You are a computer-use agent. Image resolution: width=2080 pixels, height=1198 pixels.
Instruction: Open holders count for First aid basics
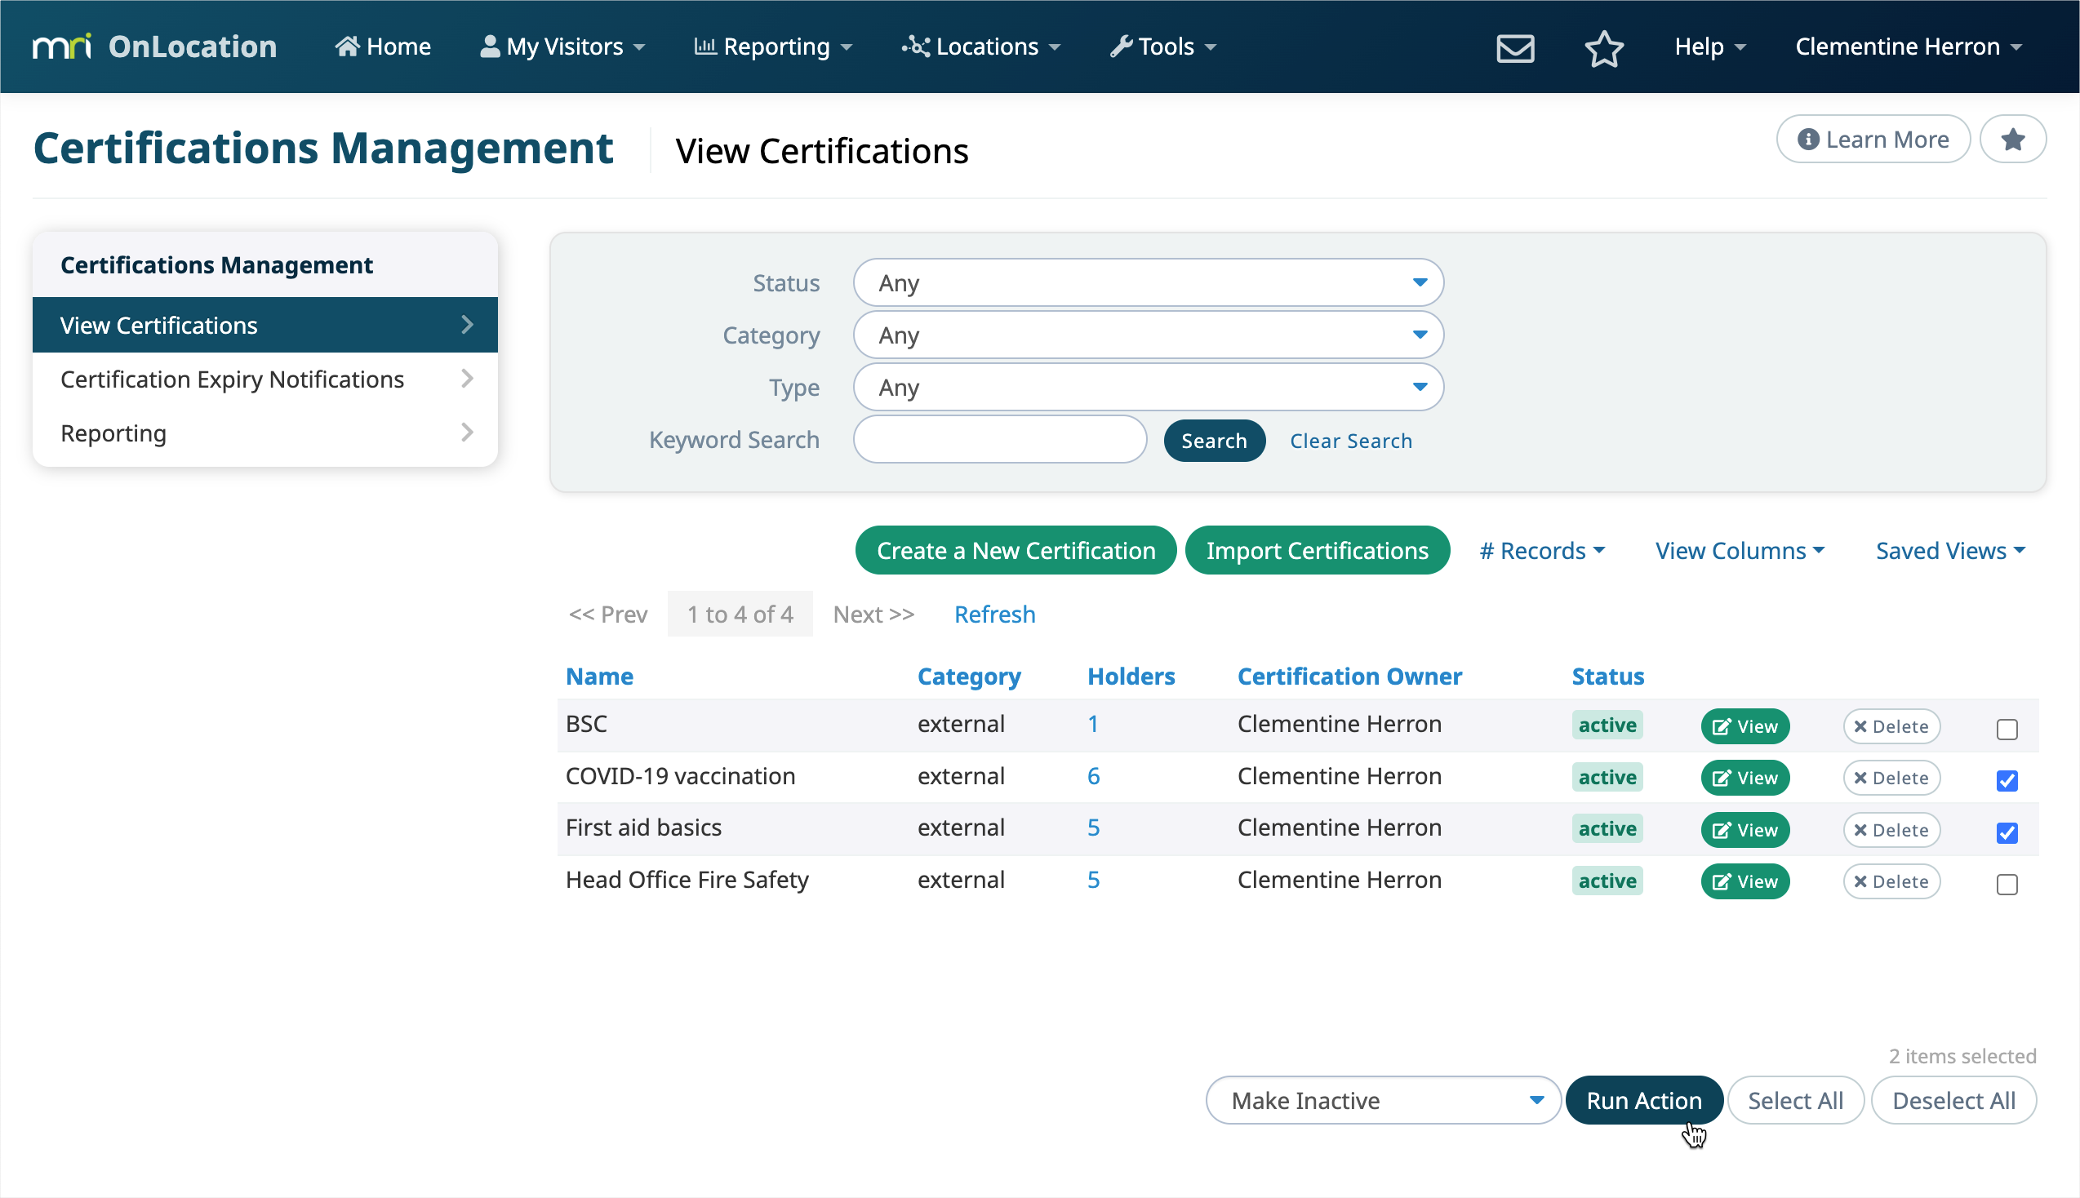[x=1094, y=828]
